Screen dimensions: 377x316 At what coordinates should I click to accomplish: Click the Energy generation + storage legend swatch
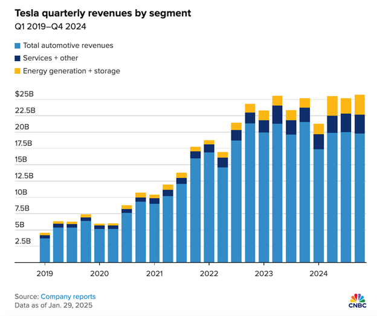pos(18,71)
